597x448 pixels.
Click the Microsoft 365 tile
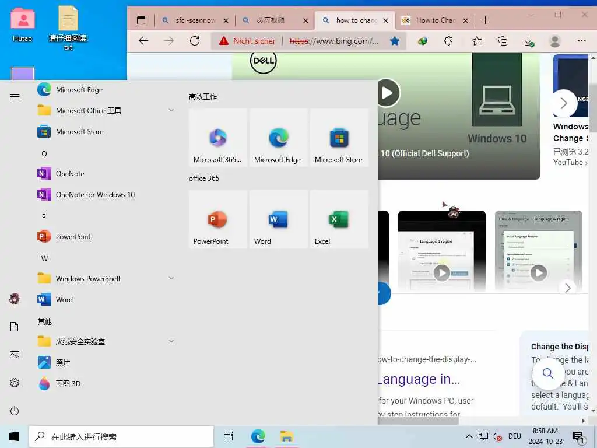(x=218, y=138)
